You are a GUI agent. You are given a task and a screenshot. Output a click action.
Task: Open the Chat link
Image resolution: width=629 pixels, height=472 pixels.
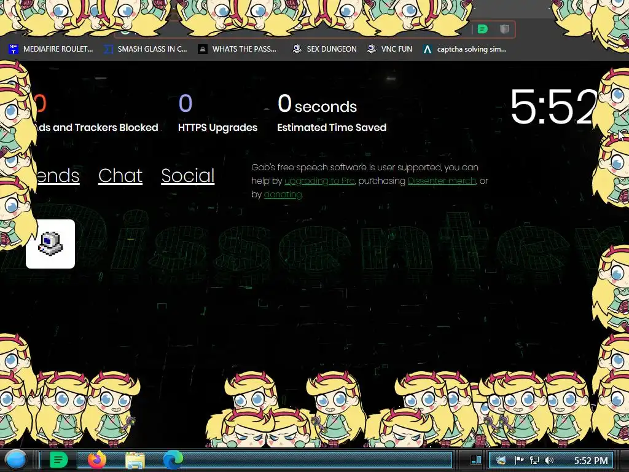click(x=120, y=175)
